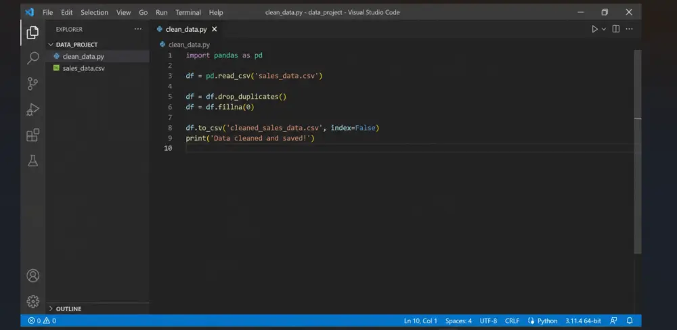Image resolution: width=677 pixels, height=330 pixels.
Task: Open the Help menu
Action: tap(216, 12)
